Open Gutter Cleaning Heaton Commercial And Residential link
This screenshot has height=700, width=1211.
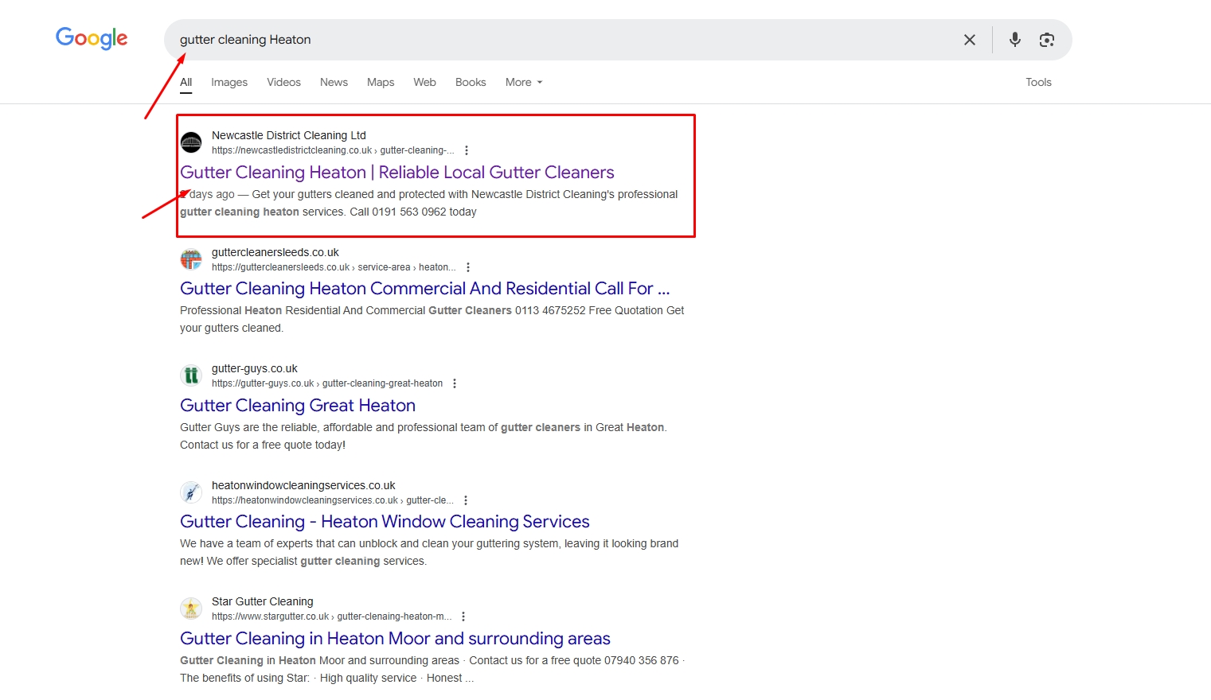pos(424,289)
